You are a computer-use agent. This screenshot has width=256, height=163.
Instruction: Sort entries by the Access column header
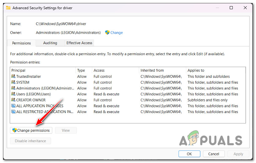tap(116, 70)
